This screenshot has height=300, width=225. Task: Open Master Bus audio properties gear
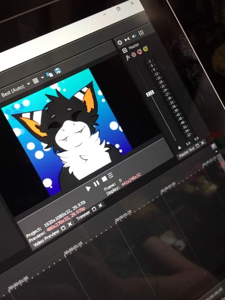coord(120,42)
